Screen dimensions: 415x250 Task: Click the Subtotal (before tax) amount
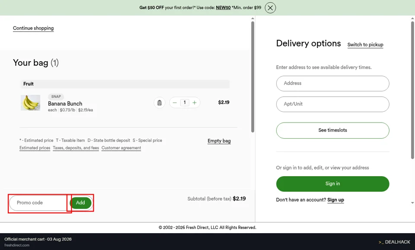[x=239, y=199]
